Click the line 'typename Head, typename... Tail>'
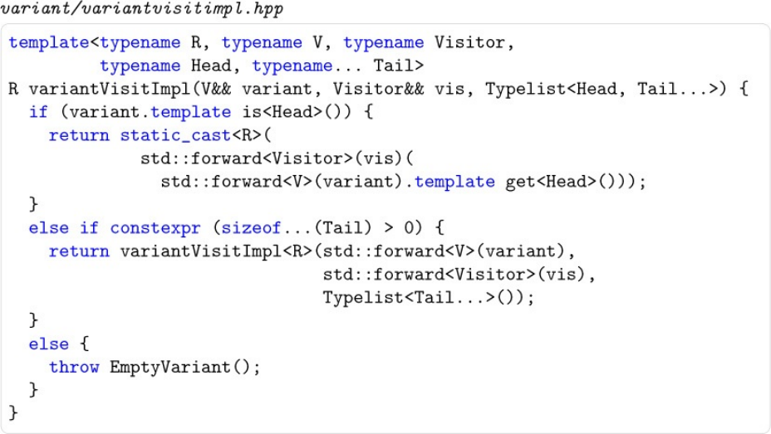Image resolution: width=771 pixels, height=434 pixels. pos(262,66)
